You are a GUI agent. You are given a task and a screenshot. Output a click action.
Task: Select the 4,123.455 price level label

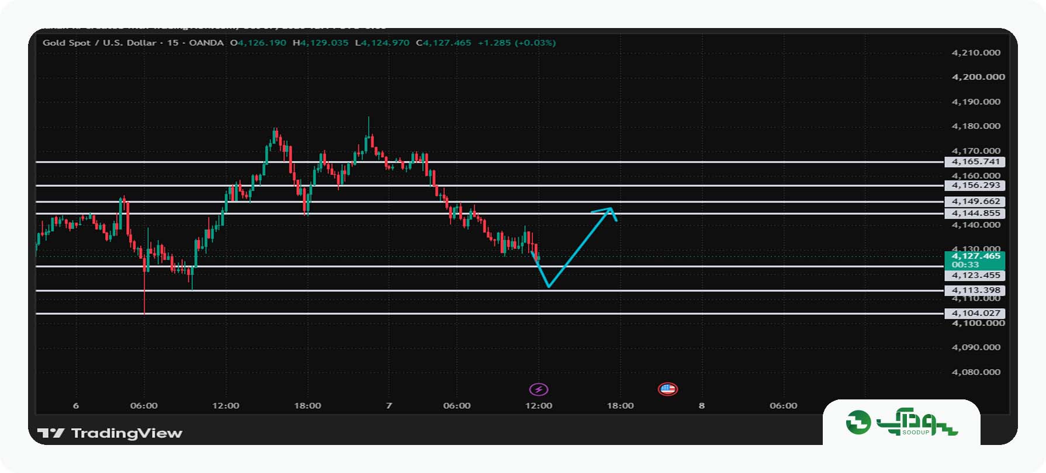pos(975,275)
